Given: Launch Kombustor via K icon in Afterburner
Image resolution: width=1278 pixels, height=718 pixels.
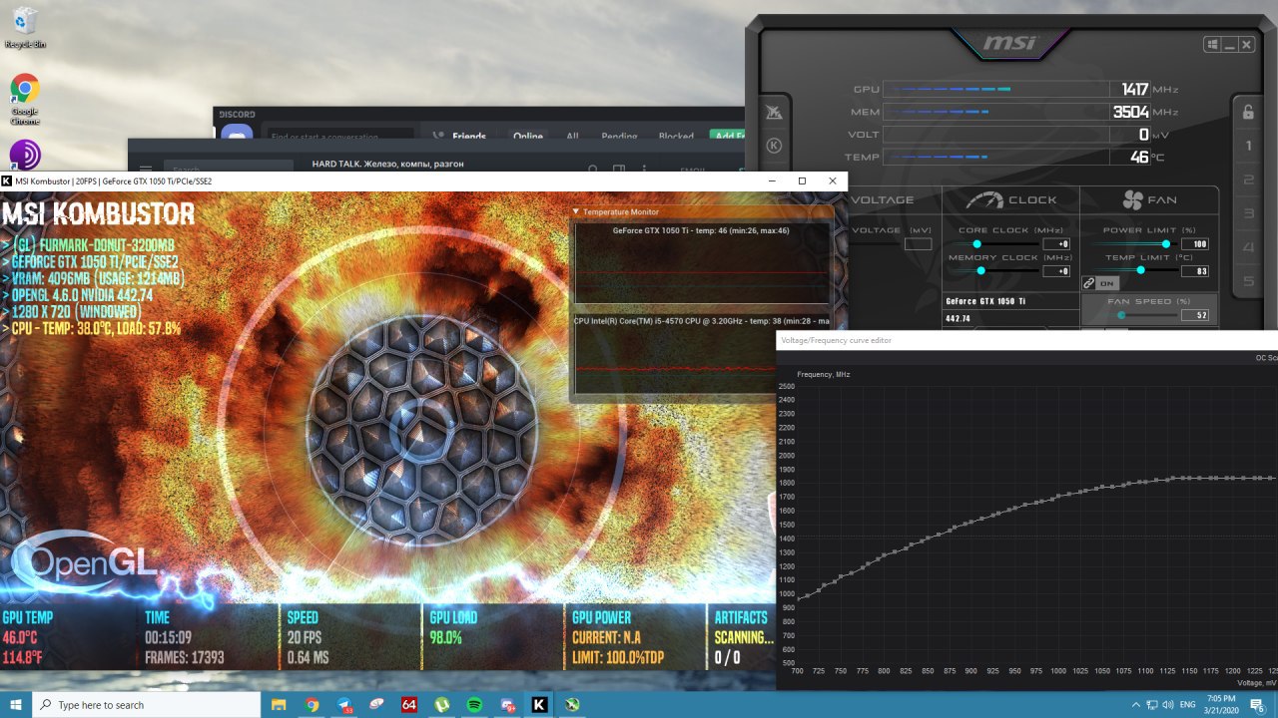Looking at the screenshot, I should (774, 146).
